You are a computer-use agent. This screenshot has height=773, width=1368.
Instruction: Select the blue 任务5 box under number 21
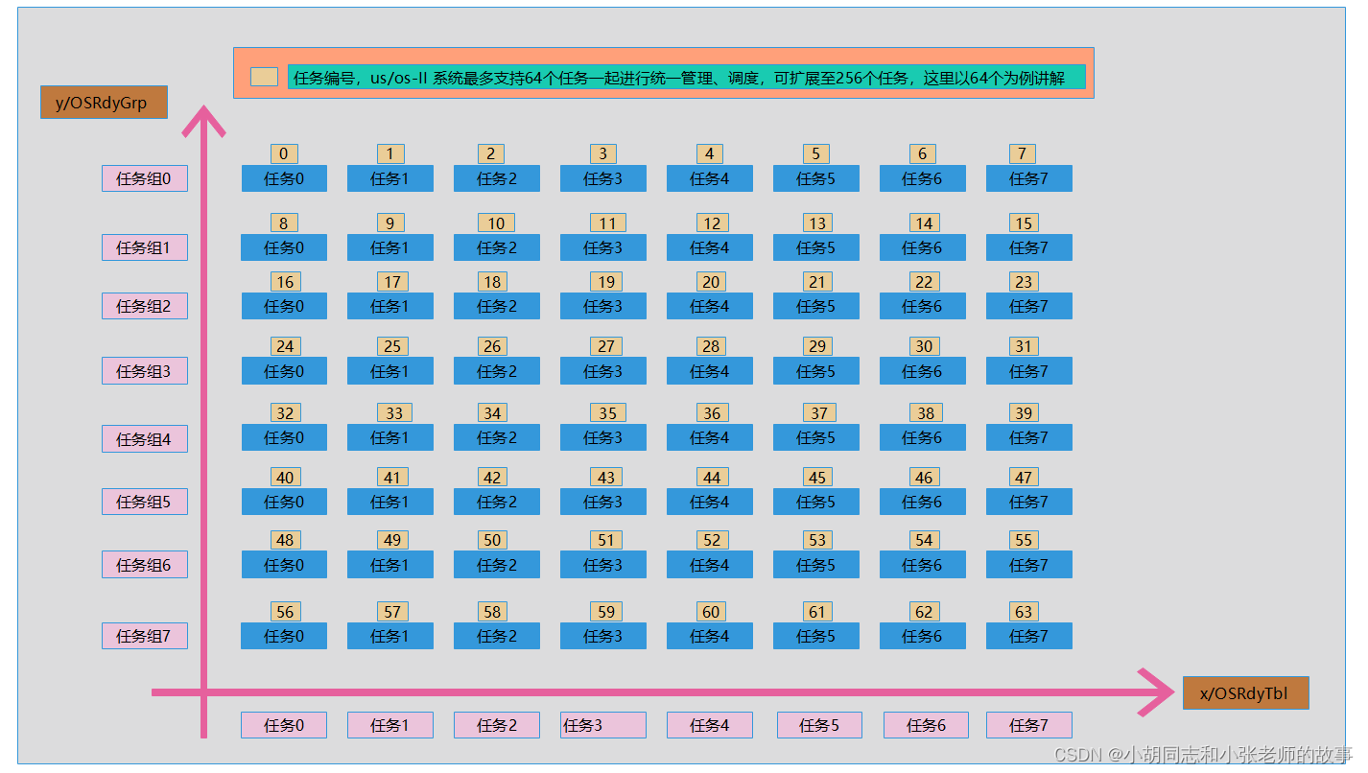[816, 306]
